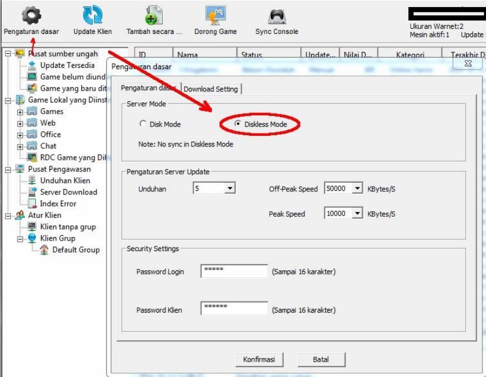486x377 pixels.
Task: Select the Pengaturan dasar tab
Action: [147, 89]
